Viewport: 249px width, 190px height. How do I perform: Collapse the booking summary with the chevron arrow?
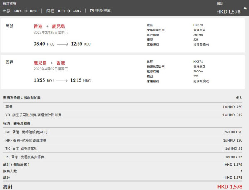pos(245,9)
